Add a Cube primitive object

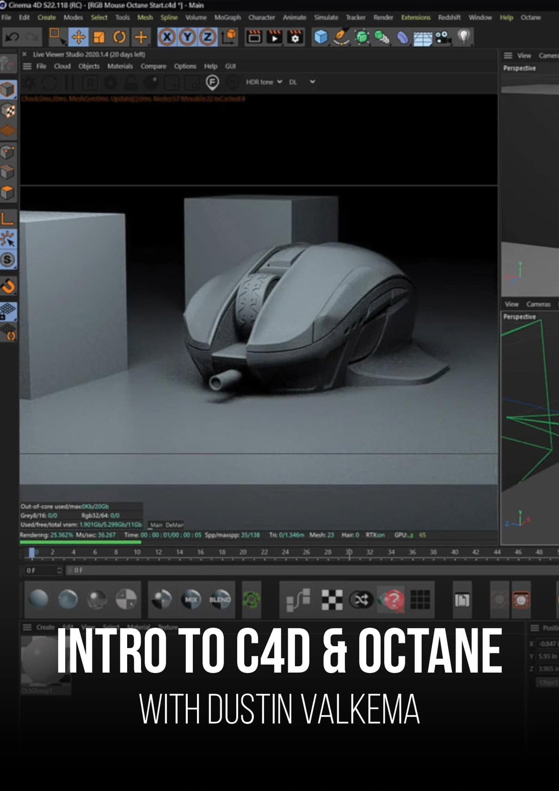pyautogui.click(x=320, y=37)
